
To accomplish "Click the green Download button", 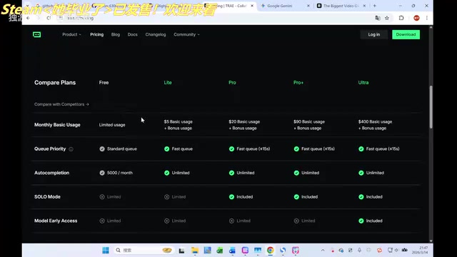I will pos(406,34).
